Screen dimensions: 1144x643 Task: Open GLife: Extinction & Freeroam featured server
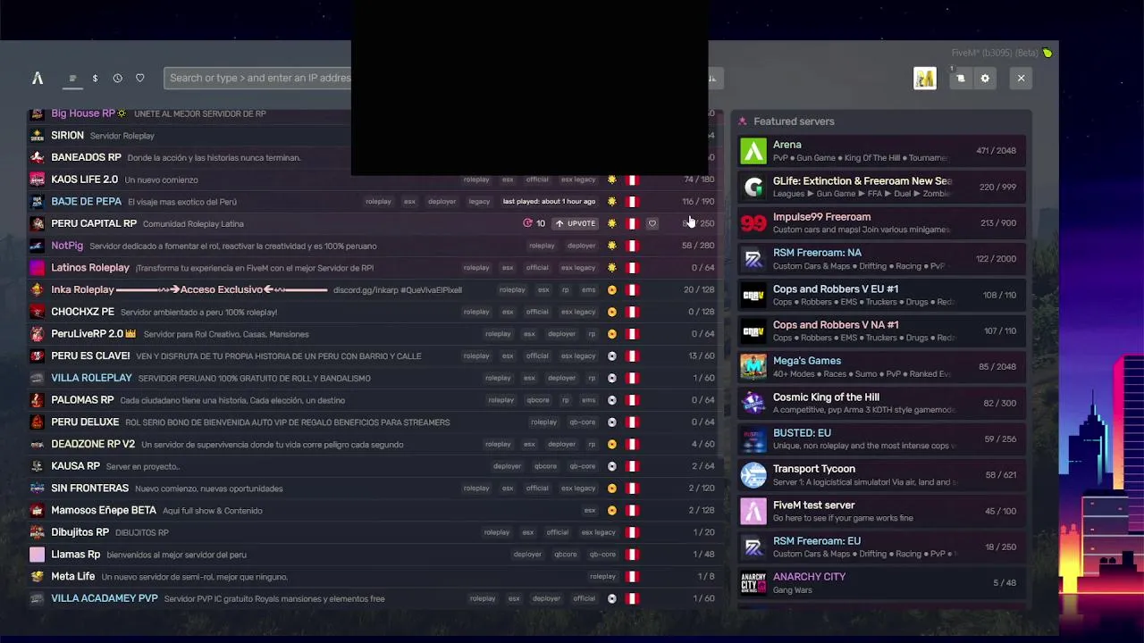pos(881,187)
